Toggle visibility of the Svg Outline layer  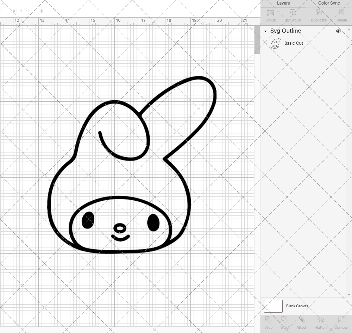(338, 31)
